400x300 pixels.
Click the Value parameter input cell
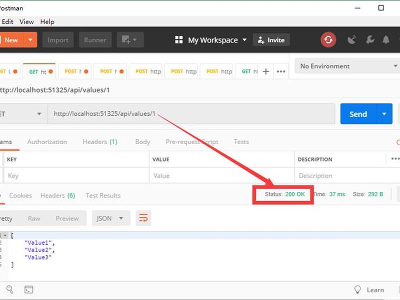coord(221,175)
